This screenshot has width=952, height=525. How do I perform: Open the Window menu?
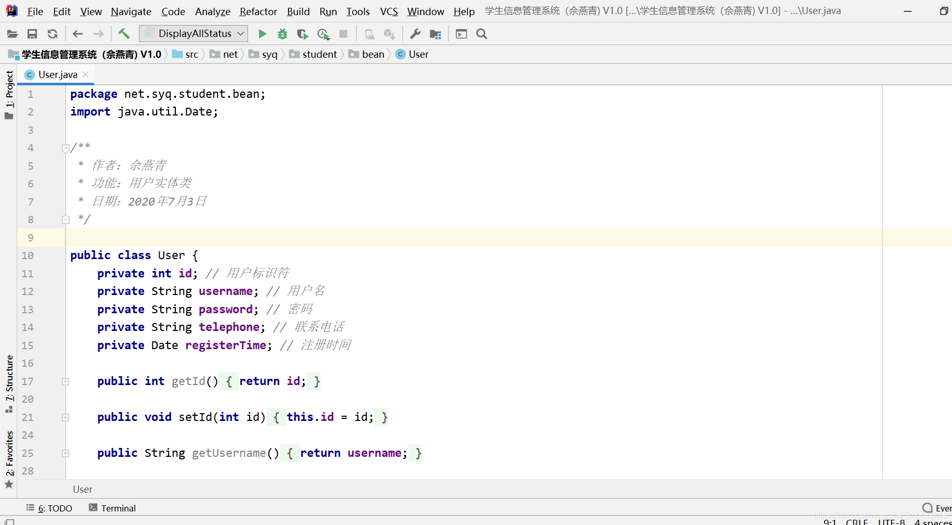point(426,11)
